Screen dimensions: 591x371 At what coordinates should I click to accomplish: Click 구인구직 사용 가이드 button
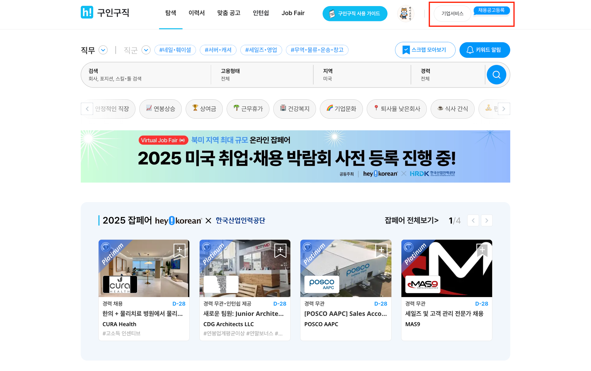(x=355, y=14)
